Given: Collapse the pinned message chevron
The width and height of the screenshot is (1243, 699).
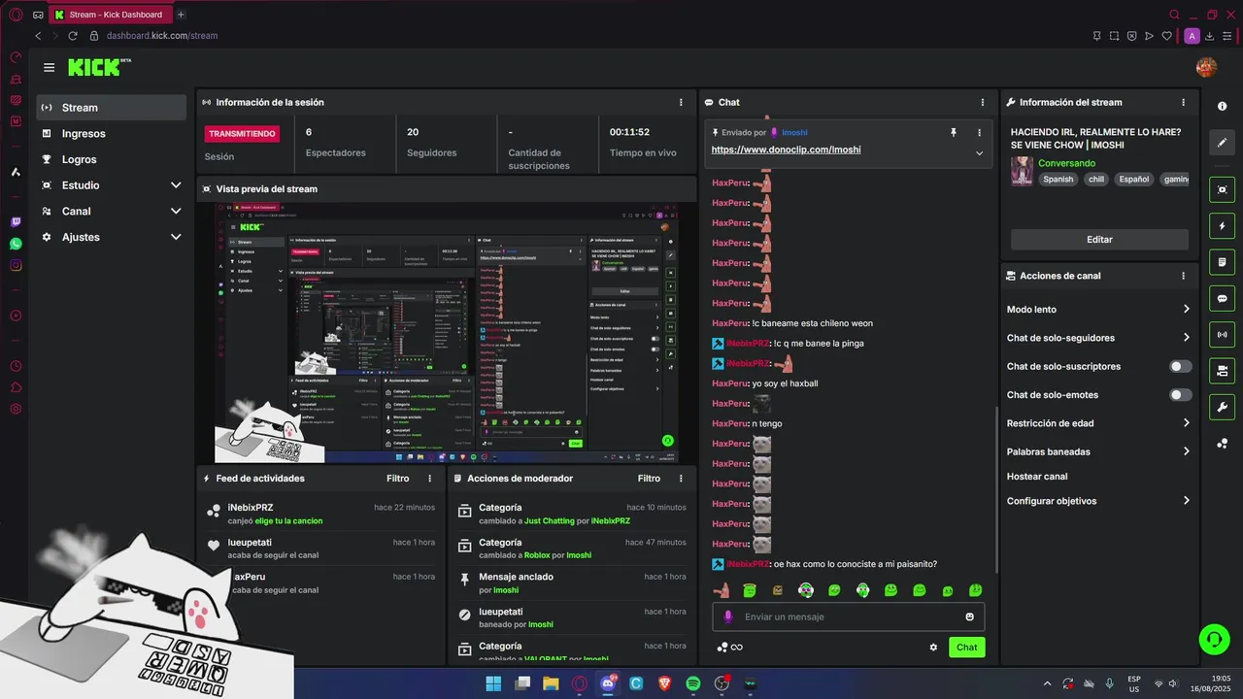Looking at the screenshot, I should (x=979, y=152).
